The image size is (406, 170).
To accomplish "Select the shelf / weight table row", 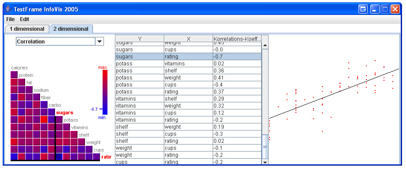I will tap(188, 127).
